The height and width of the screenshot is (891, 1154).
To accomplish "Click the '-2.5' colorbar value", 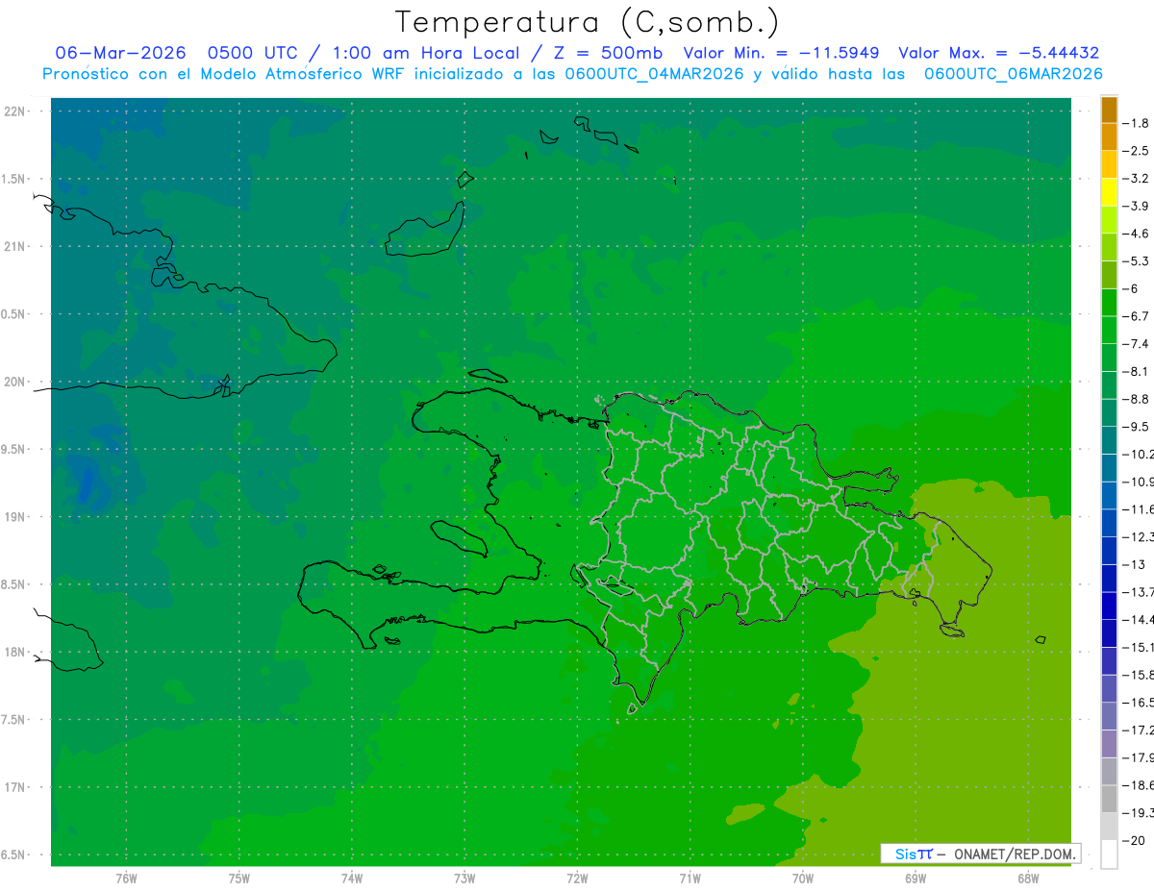I will (1135, 151).
